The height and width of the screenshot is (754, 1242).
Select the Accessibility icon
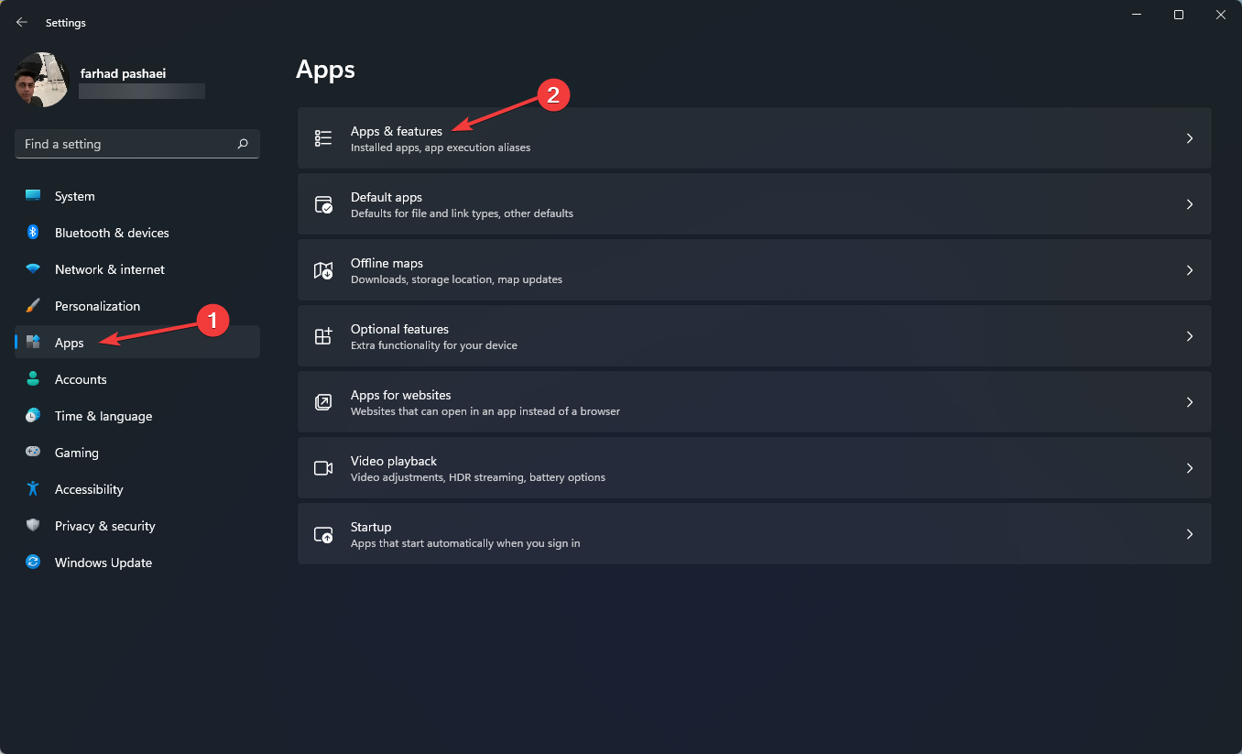tap(34, 488)
